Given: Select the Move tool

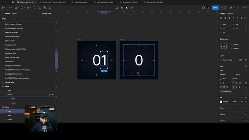Looking at the screenshot, I should (x=9, y=8).
